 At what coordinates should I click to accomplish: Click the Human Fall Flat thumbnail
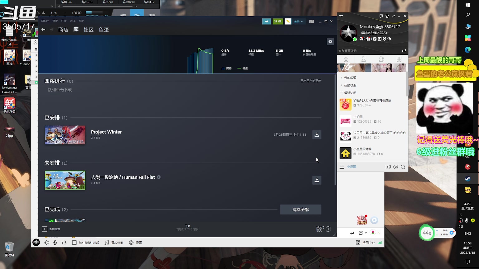point(65,180)
